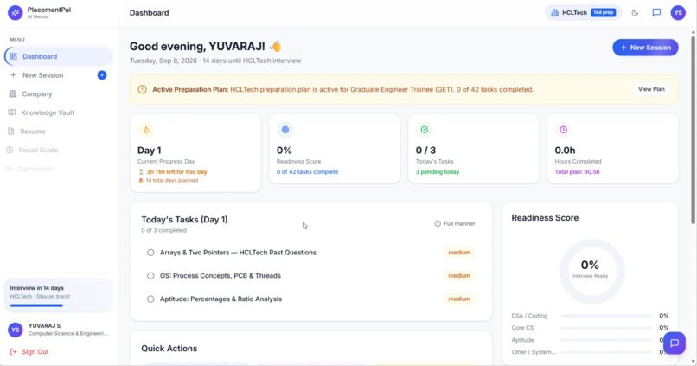This screenshot has width=697, height=366.
Task: Click Sign Out link
Action: coord(29,352)
